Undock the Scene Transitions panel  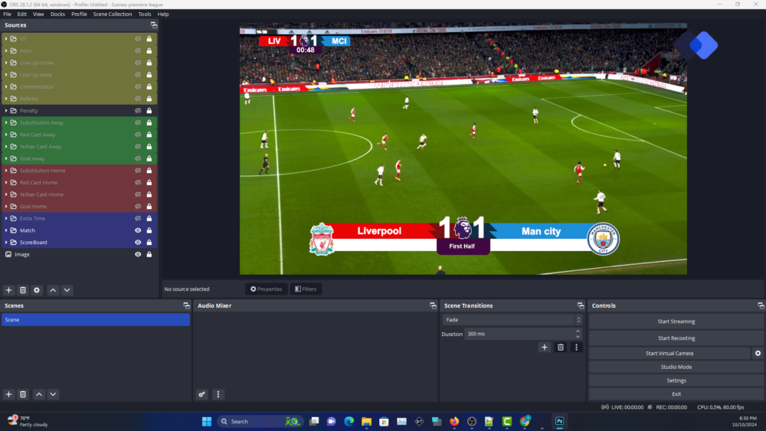click(x=581, y=305)
